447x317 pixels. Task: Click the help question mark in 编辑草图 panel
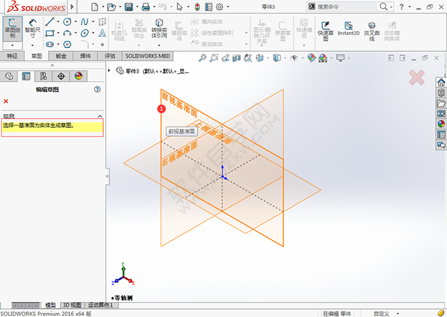[x=98, y=89]
